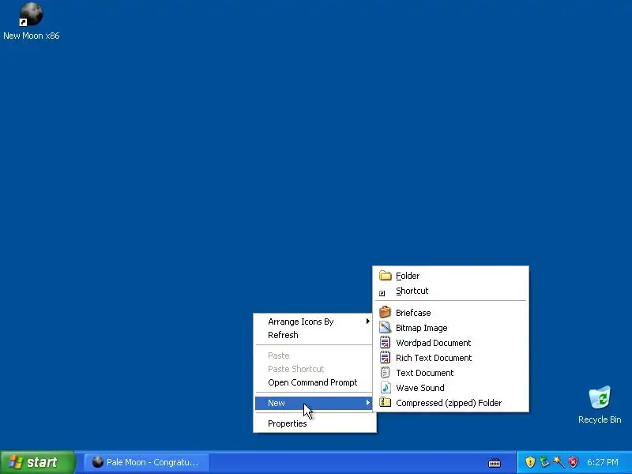632x474 pixels.
Task: Open the Start menu button
Action: [38, 462]
